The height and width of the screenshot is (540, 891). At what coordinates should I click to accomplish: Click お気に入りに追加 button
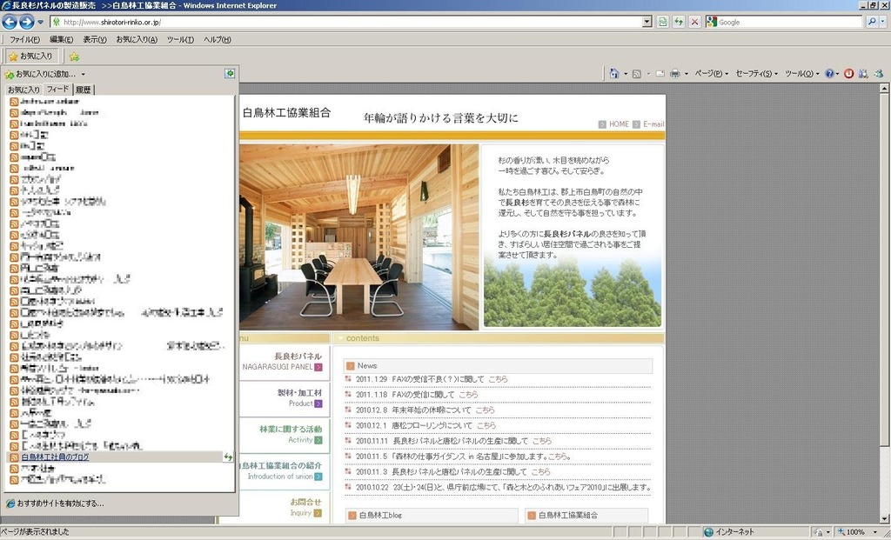click(40, 75)
